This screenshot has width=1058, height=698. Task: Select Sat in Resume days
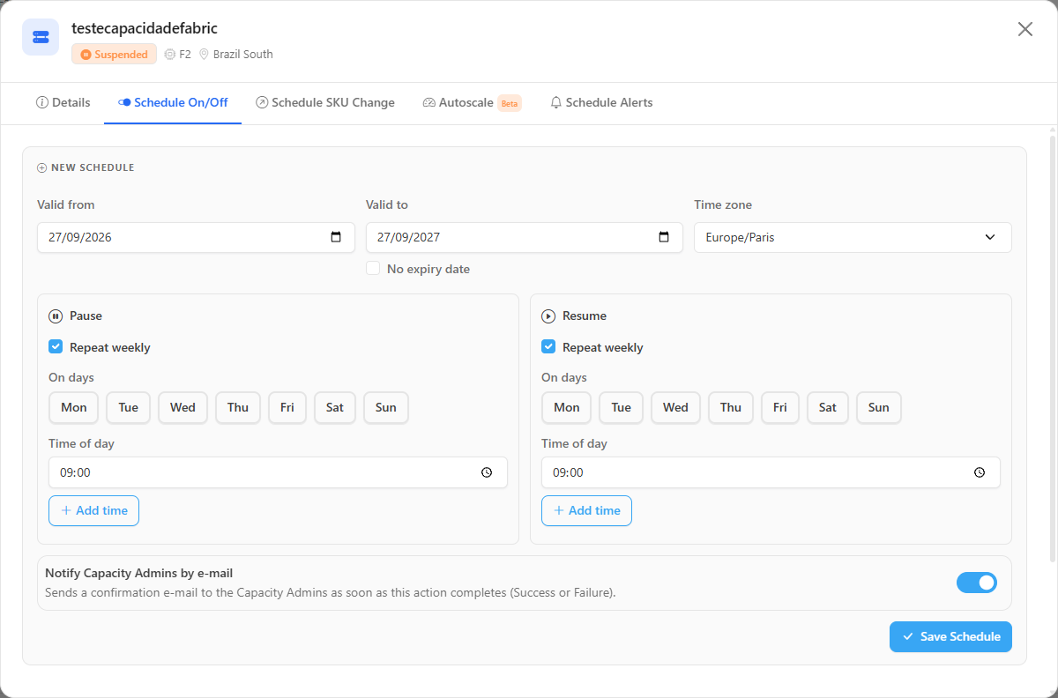coord(828,407)
